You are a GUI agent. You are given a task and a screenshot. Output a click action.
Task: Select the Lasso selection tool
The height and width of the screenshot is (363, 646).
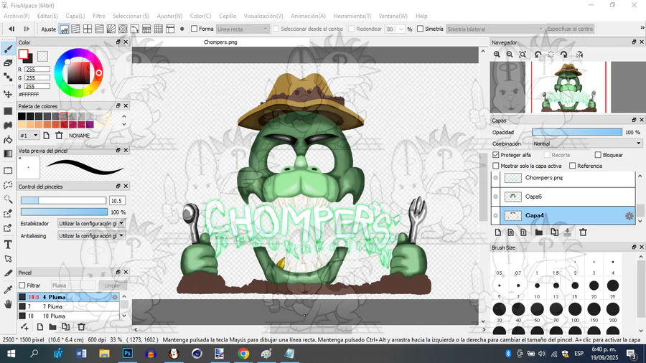pyautogui.click(x=8, y=185)
